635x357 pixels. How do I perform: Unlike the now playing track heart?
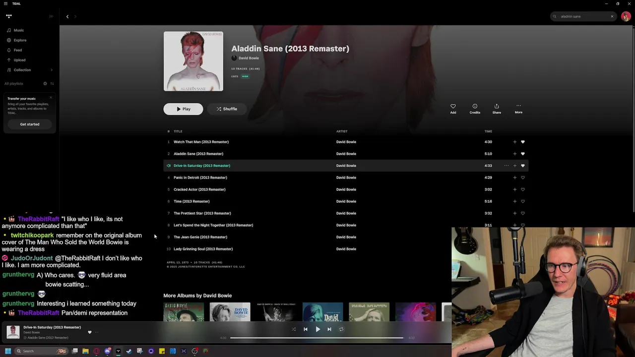(x=90, y=332)
